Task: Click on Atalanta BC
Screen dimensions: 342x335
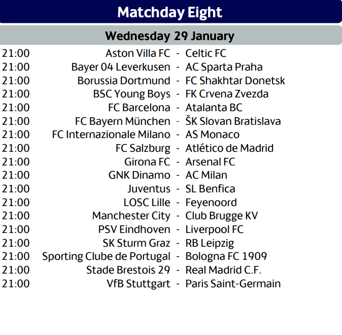Action: click(214, 108)
